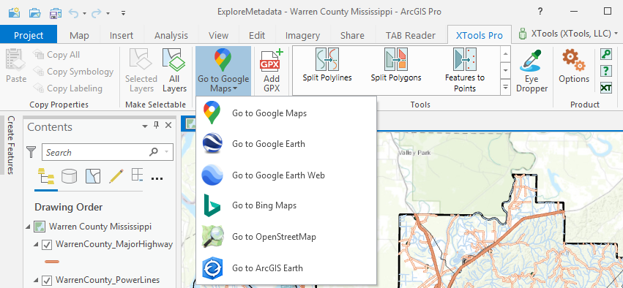
Task: Expand the full Tools gallery list
Action: [505, 87]
